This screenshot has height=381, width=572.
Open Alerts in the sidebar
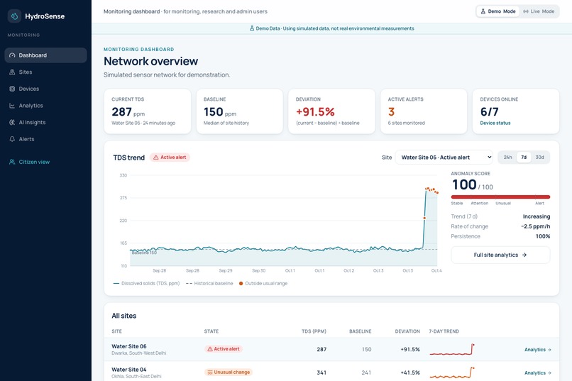[x=45, y=139]
